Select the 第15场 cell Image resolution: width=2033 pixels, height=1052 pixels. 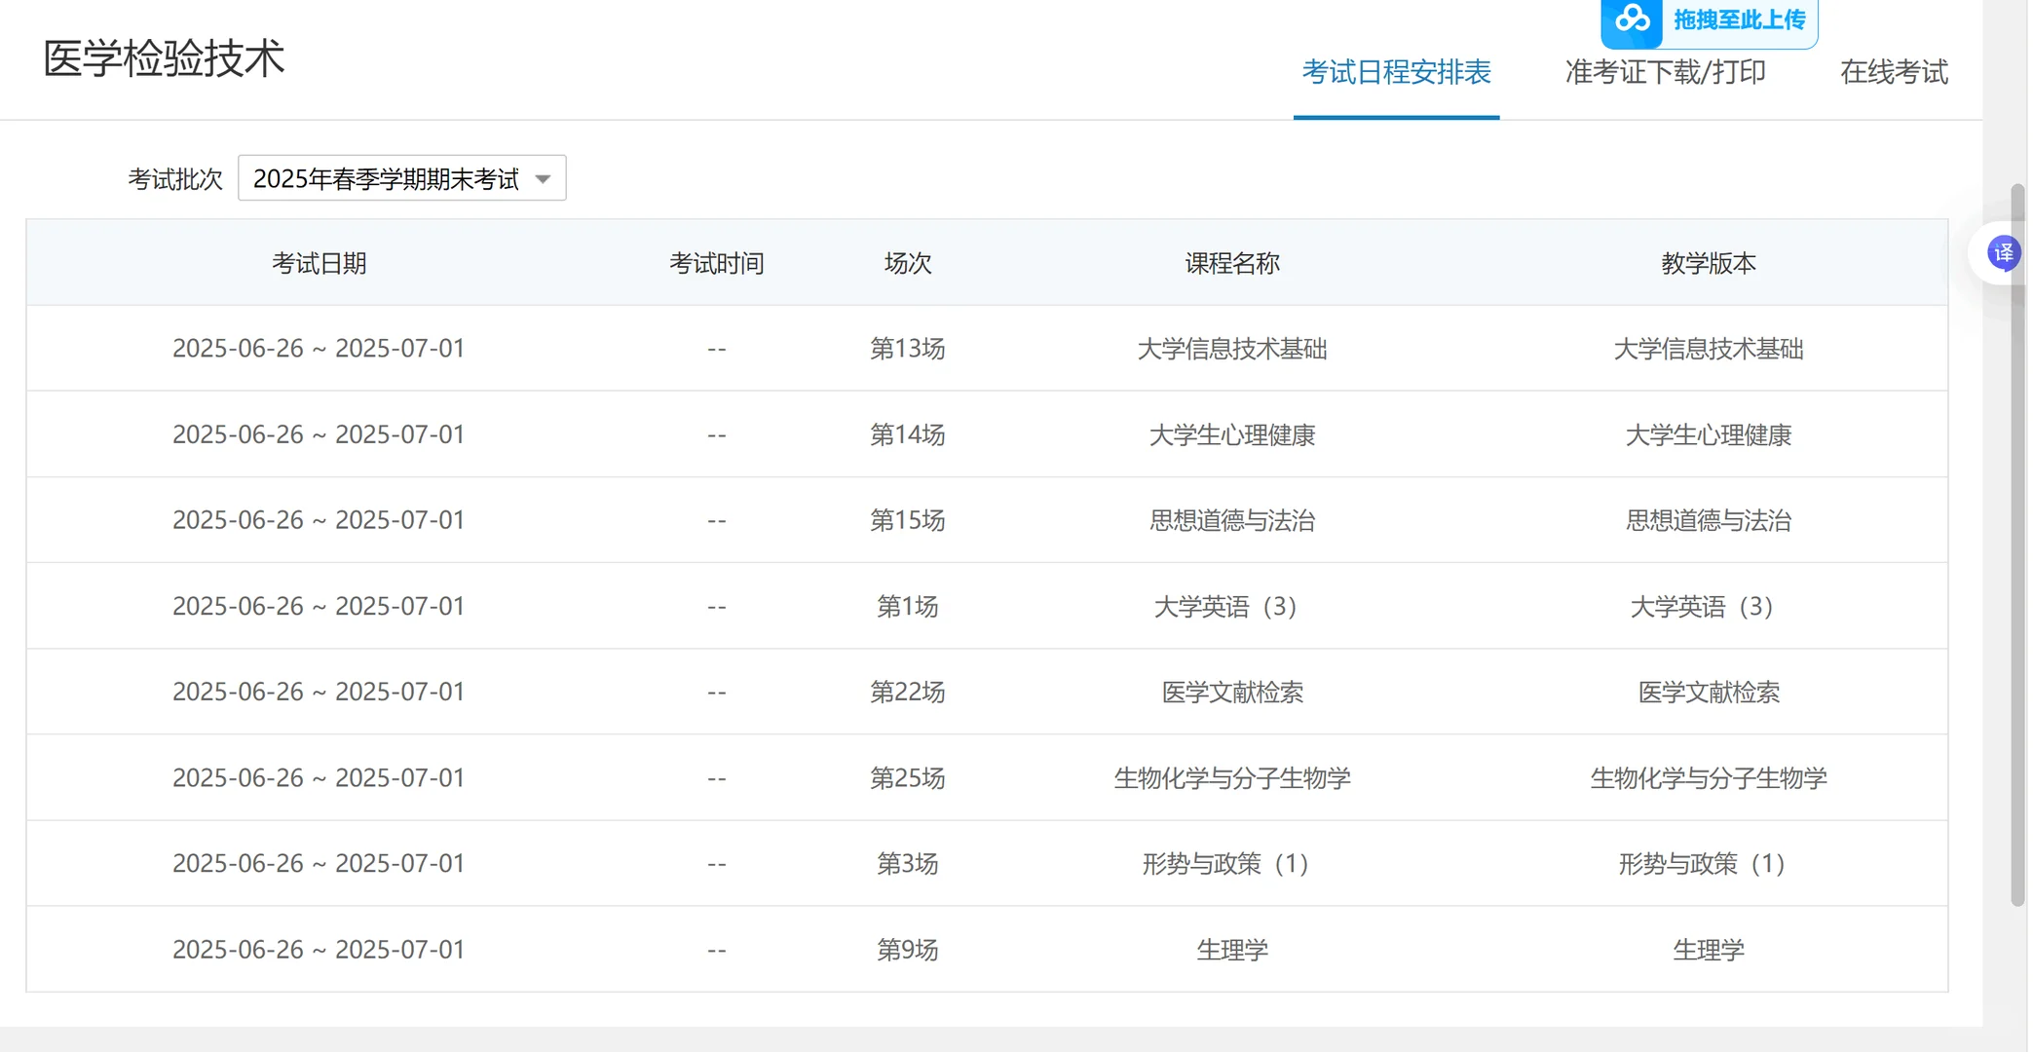point(907,520)
